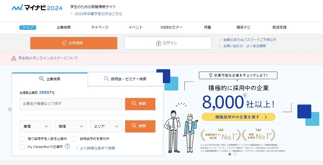Image resolution: width=323 pixels, height=165 pixels.
Task: Open the 企業検索 navigation menu
Action: 64,27
